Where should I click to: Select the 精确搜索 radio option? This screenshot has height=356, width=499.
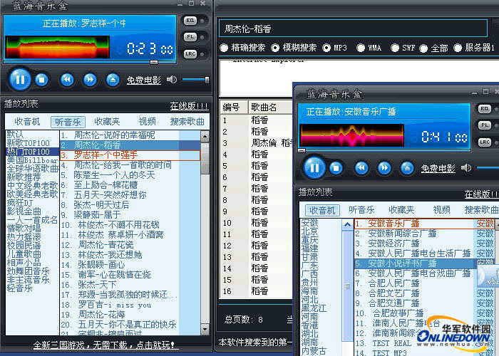pyautogui.click(x=224, y=48)
